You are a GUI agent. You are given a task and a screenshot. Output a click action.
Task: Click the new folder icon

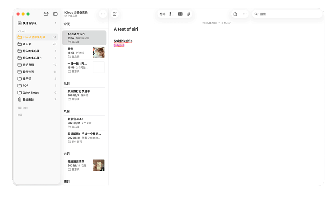click(46, 14)
